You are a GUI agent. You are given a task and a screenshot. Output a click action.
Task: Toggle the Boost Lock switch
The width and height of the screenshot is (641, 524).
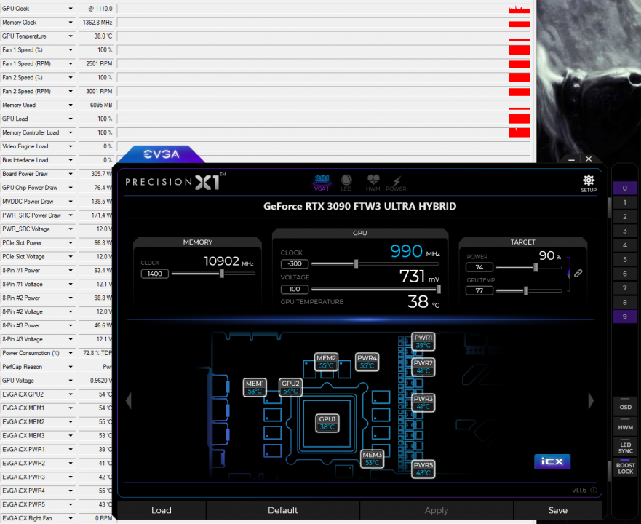(x=625, y=468)
